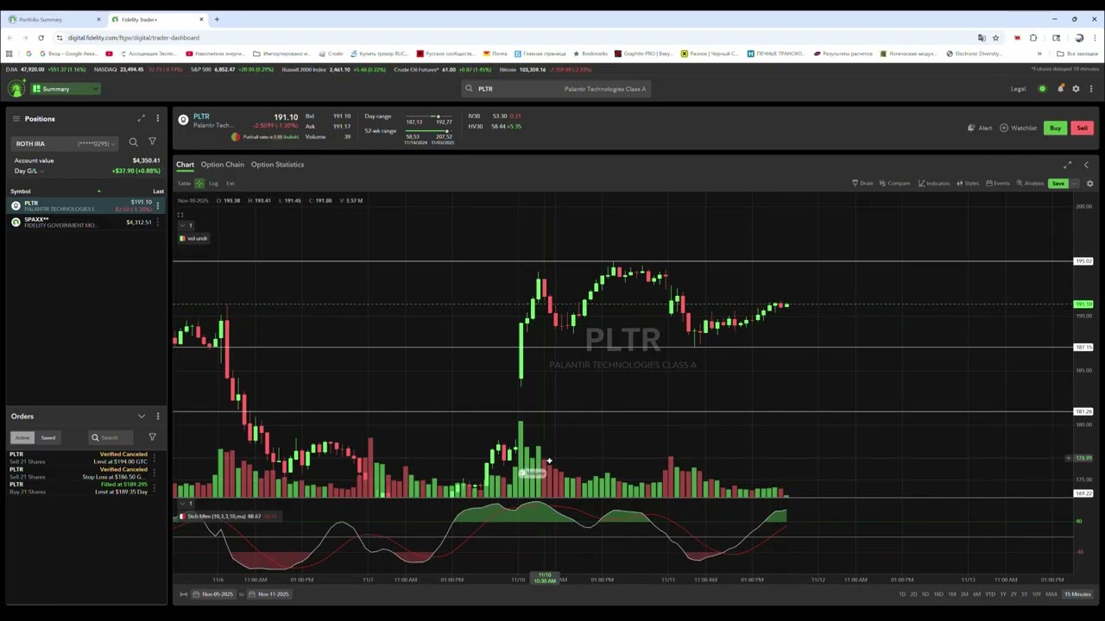Viewport: 1105px width, 621px height.
Task: Open the chart settings gear
Action: (x=1089, y=184)
